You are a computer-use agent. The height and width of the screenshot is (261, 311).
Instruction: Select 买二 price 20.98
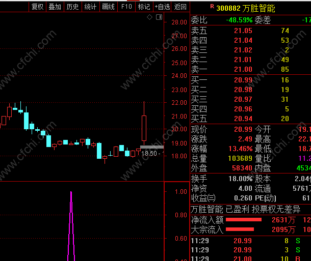pos(243,90)
